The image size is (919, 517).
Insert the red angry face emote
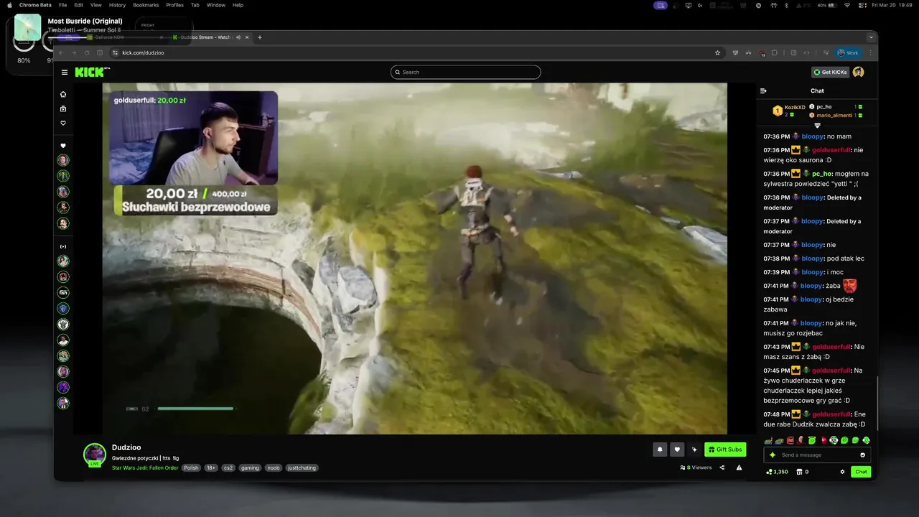coord(790,440)
